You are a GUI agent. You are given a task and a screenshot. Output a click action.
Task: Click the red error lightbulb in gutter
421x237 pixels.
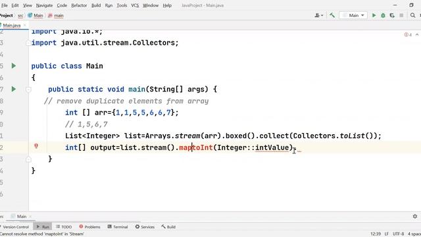(x=36, y=146)
